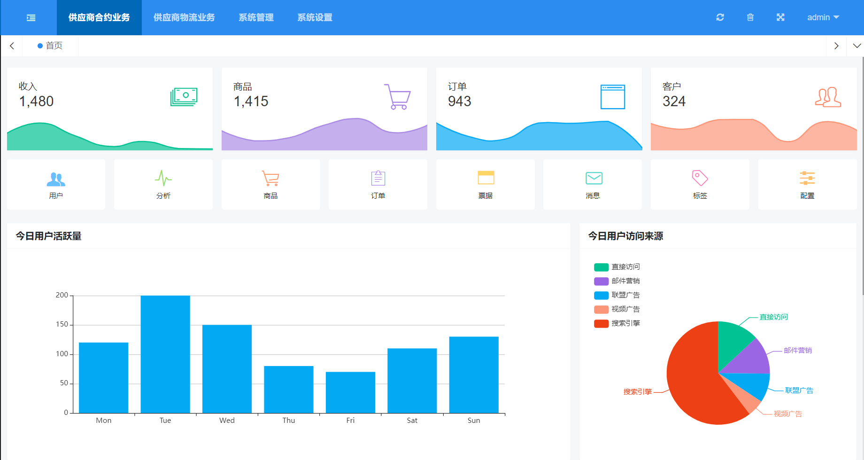Select the 首页 page tab

tap(50, 46)
